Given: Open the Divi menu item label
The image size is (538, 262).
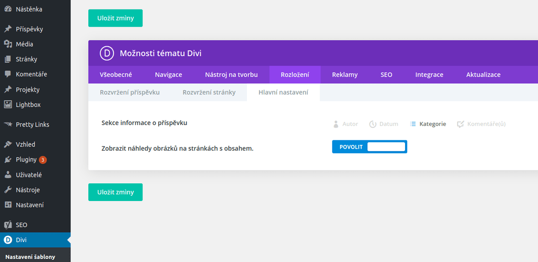Looking at the screenshot, I should coord(21,240).
